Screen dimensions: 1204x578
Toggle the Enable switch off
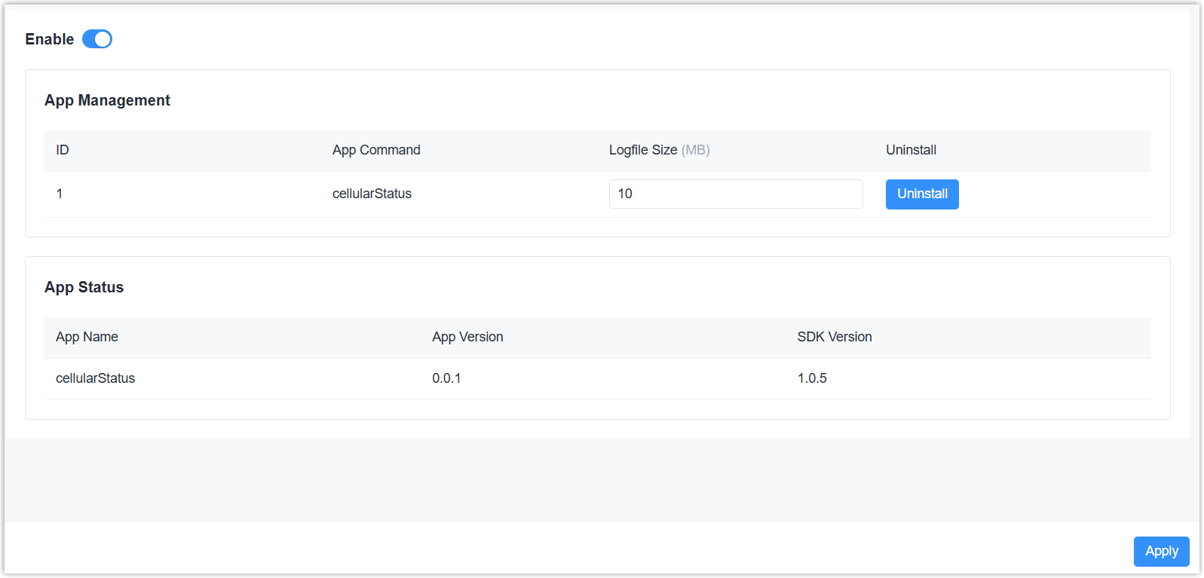click(x=97, y=39)
